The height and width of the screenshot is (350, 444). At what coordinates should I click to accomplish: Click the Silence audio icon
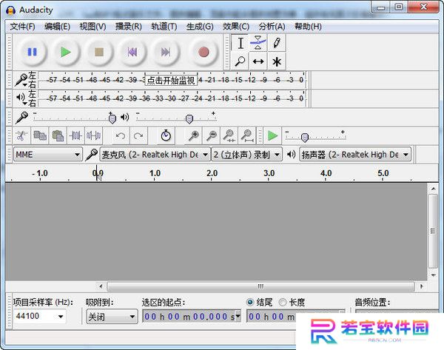tap(94, 136)
